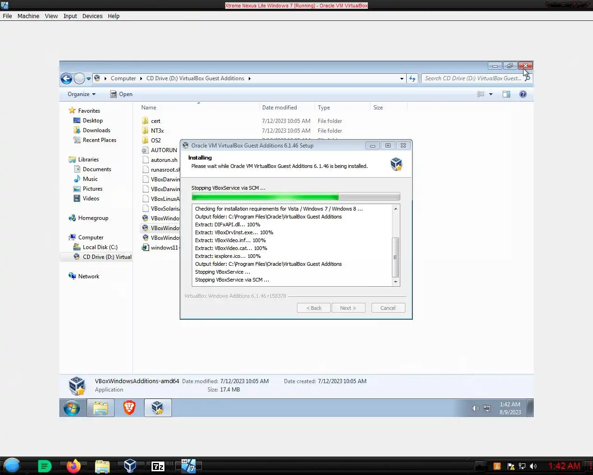
Task: Click the guest volume speaker tray icon
Action: 475,408
